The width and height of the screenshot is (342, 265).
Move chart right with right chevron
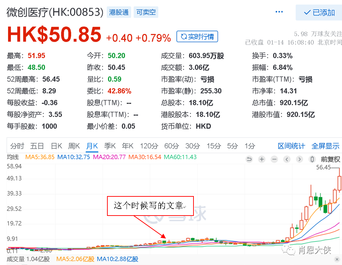coord(299,159)
